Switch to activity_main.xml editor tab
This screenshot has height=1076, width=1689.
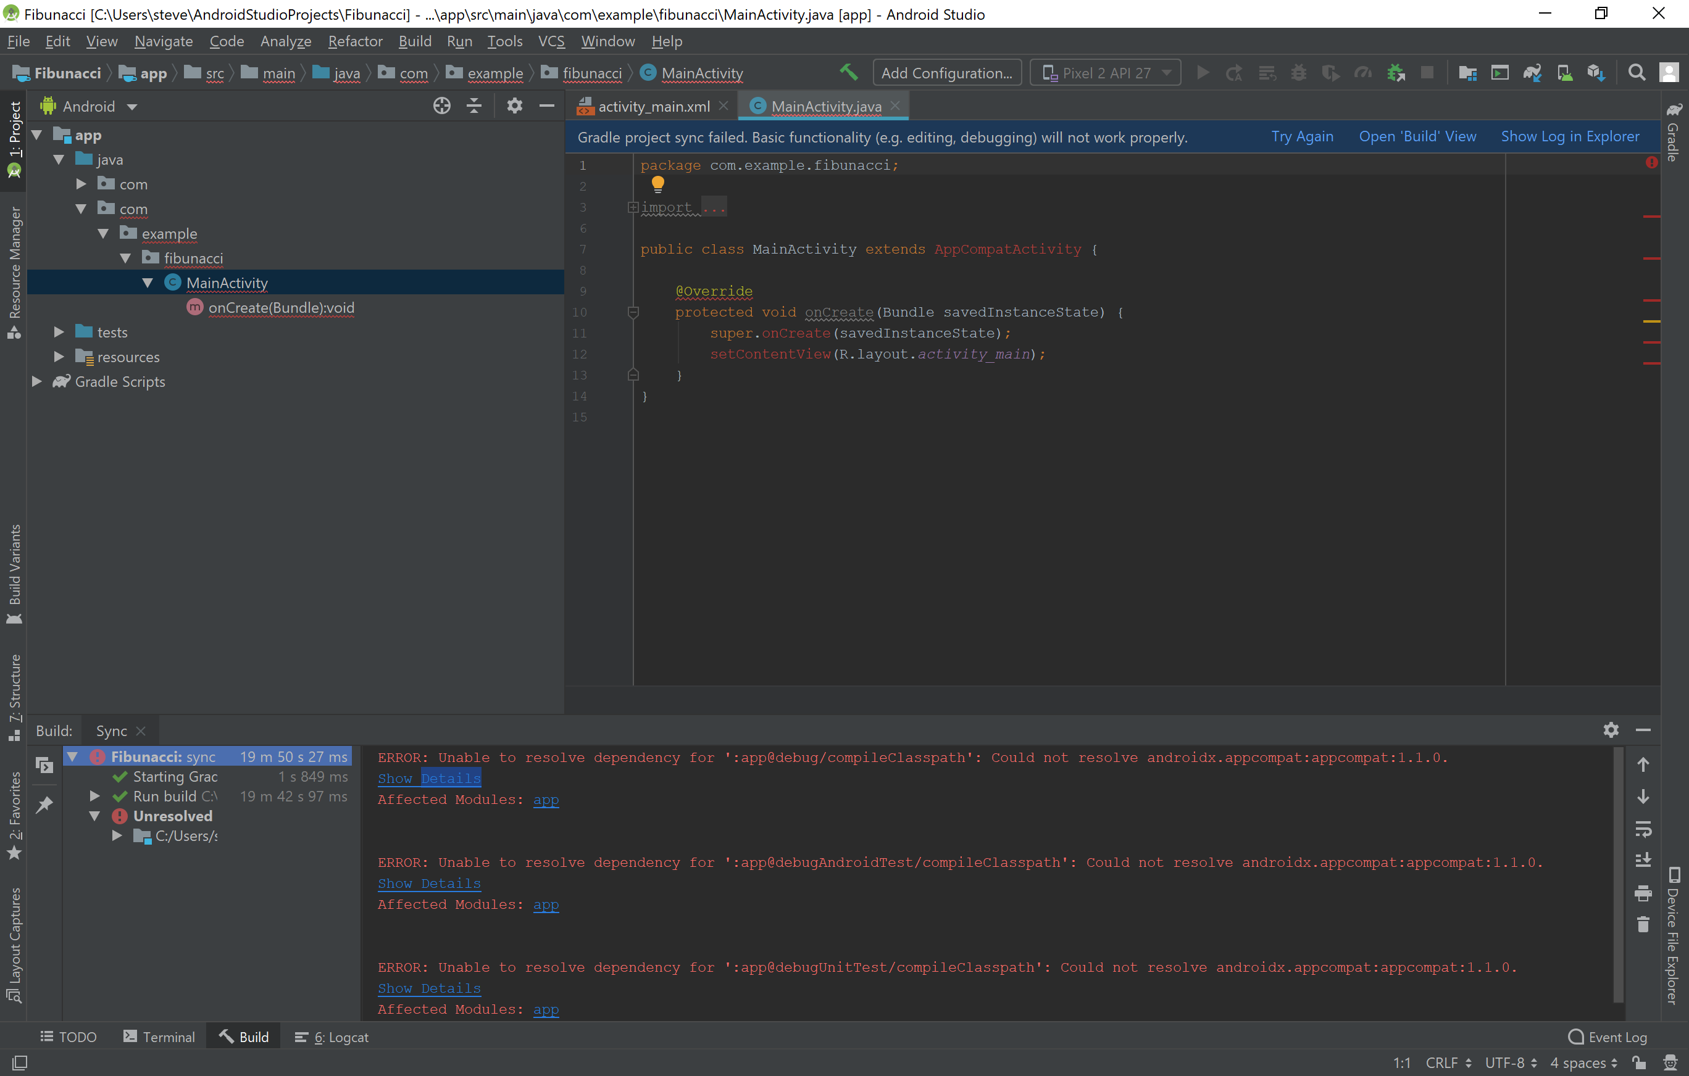point(653,107)
